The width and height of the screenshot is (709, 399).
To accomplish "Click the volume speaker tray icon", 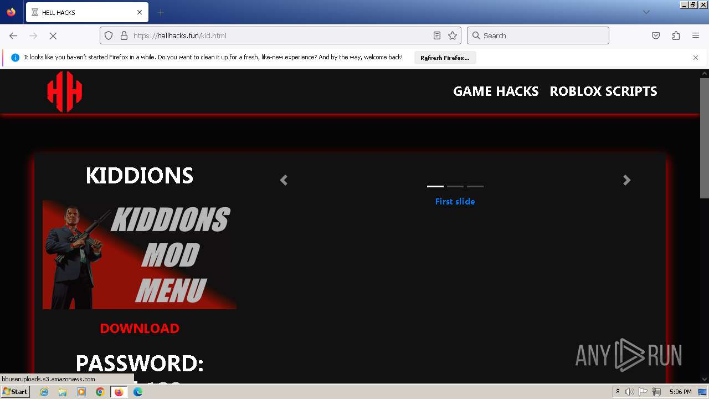I will point(630,392).
